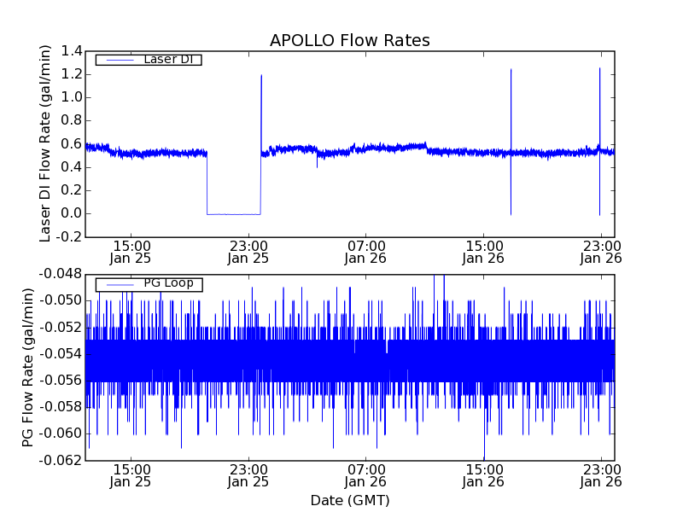Click "23:00 Jan 26" label under PG Loop plot
Viewport: 683px width, 512px height.
[601, 476]
